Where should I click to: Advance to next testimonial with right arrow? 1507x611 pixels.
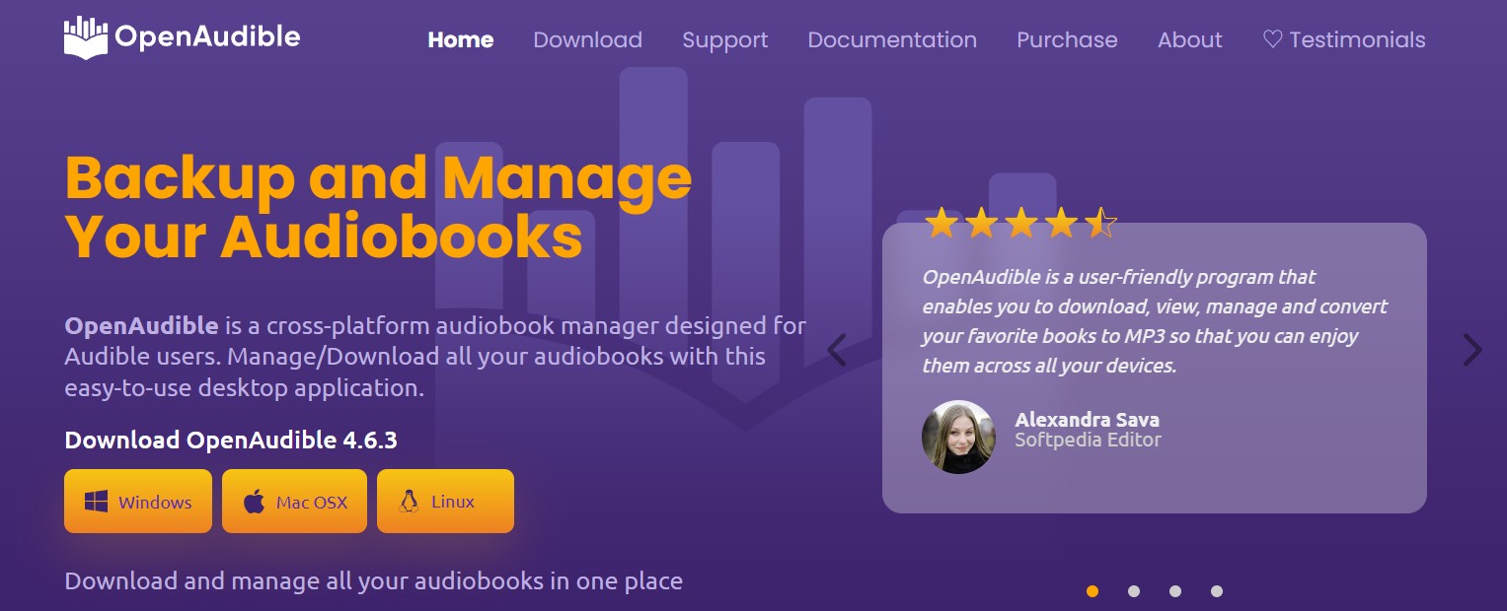pyautogui.click(x=1471, y=350)
